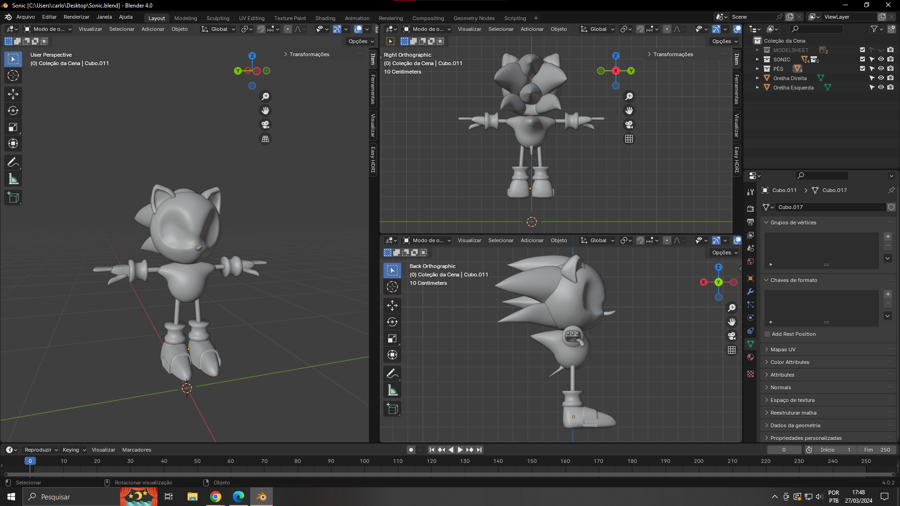The height and width of the screenshot is (506, 900).
Task: Select the Measure tool in left viewport
Action: 13,179
